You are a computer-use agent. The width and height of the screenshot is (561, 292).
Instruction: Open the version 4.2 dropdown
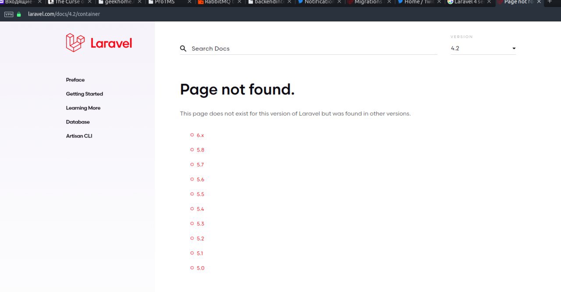point(483,48)
